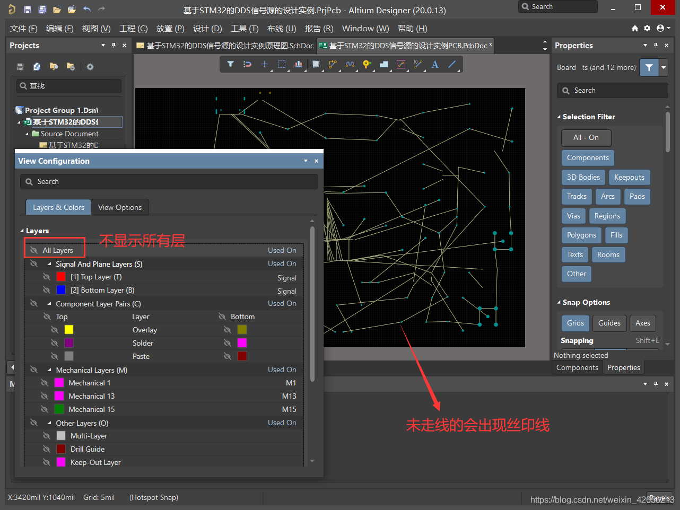Save the active document from the title bar
This screenshot has width=680, height=510.
pos(28,10)
